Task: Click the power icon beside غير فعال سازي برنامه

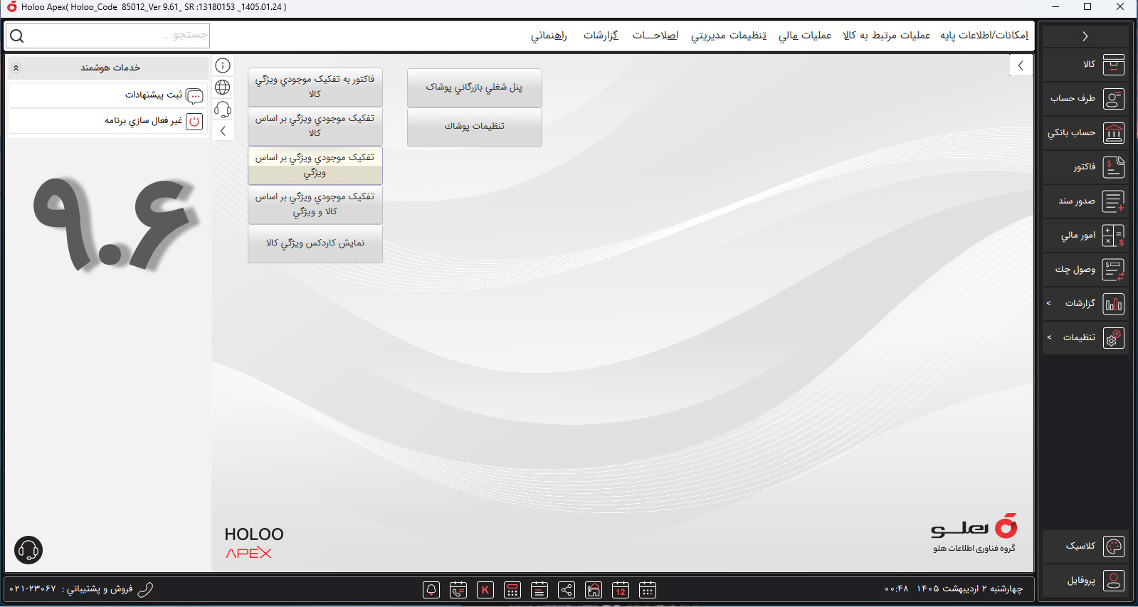Action: click(x=194, y=122)
